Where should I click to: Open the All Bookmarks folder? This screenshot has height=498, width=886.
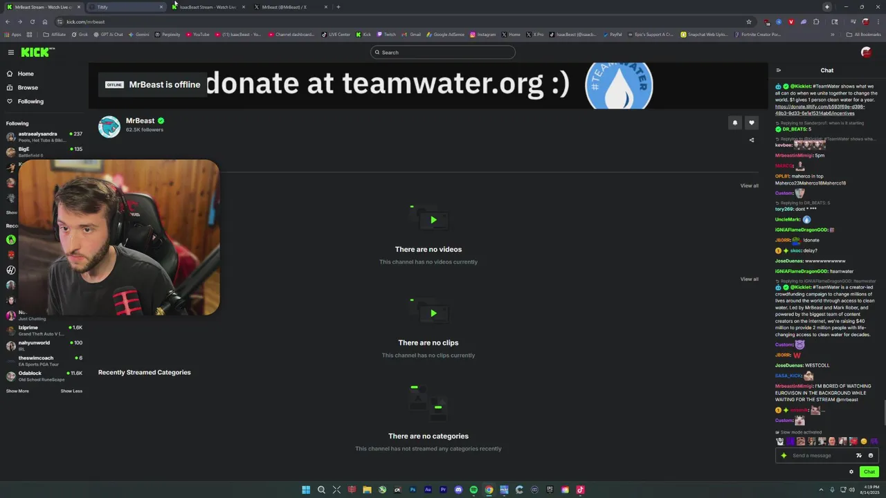pos(864,34)
